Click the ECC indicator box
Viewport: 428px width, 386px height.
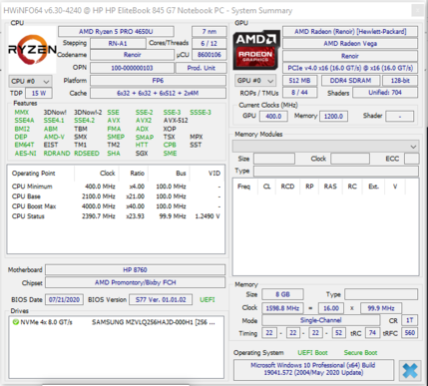tap(411, 159)
